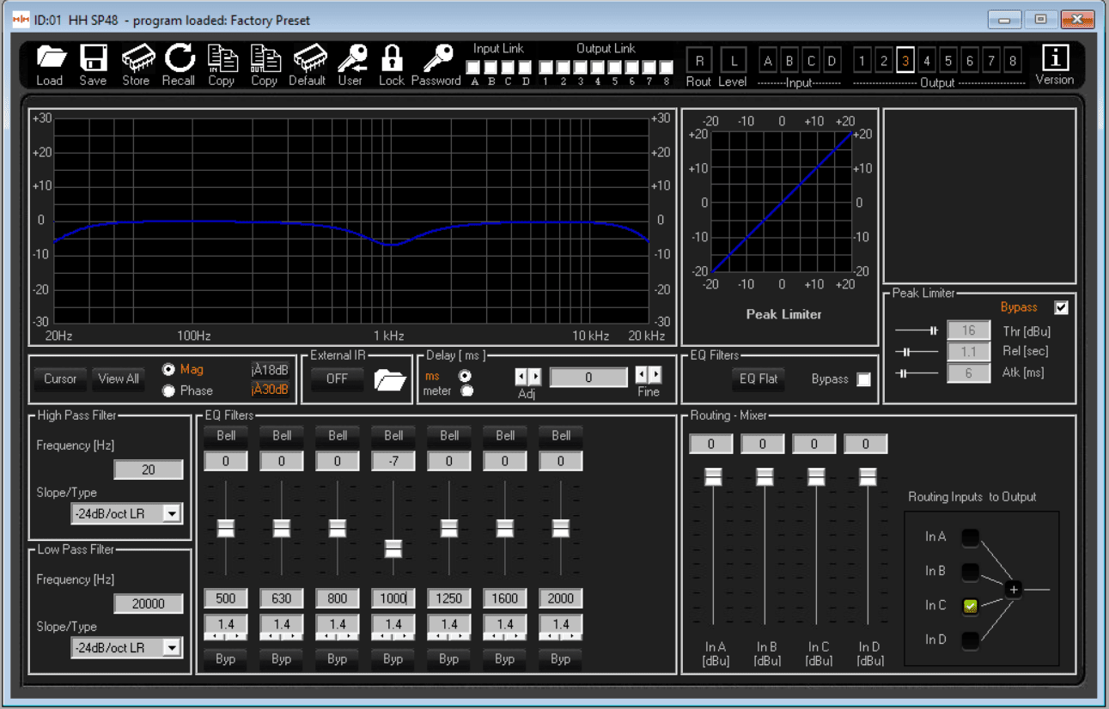Viewport: 1109px width, 709px height.
Task: Expand Low Pass Filter Slope/Type dropdown
Action: pyautogui.click(x=172, y=648)
